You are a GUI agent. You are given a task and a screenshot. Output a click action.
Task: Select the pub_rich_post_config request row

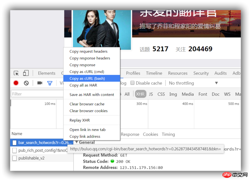(x=42, y=150)
